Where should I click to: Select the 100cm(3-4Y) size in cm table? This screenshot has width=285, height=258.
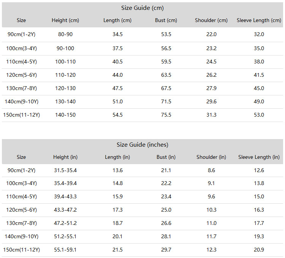[21, 49]
